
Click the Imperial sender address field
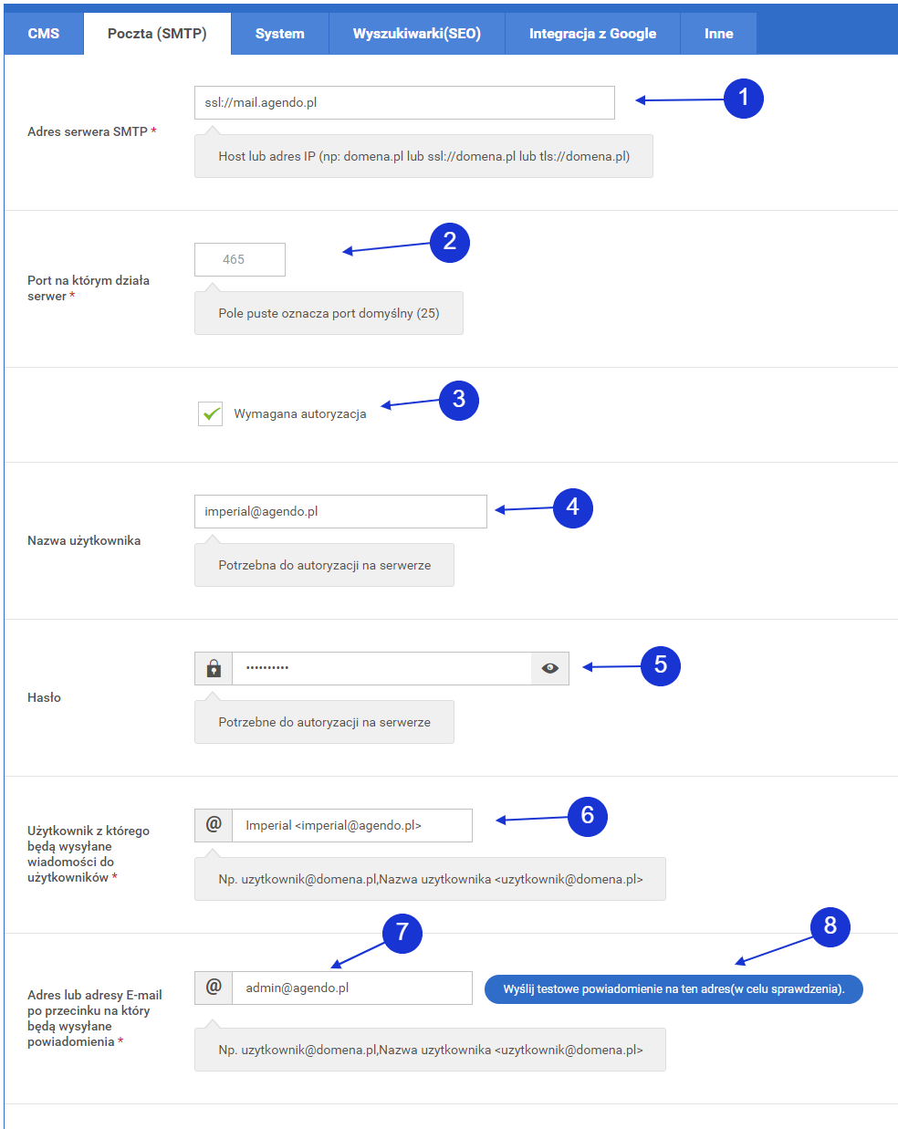pyautogui.click(x=351, y=825)
